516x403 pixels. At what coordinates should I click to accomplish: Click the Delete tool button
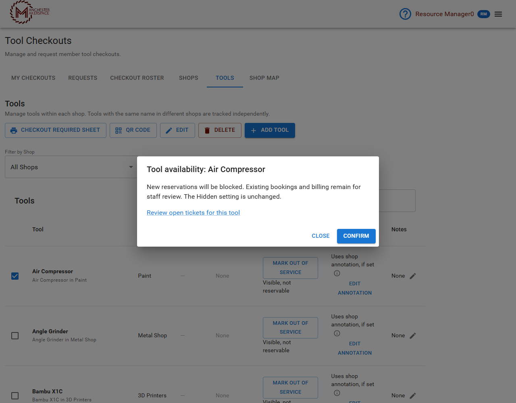220,130
